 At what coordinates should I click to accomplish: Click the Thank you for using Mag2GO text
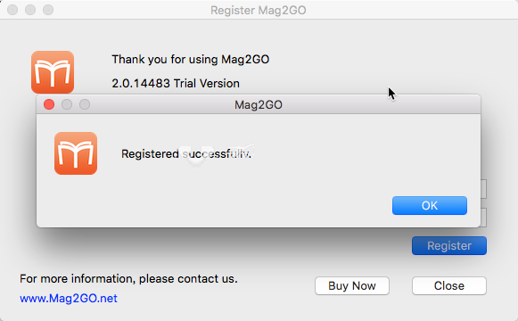[191, 60]
